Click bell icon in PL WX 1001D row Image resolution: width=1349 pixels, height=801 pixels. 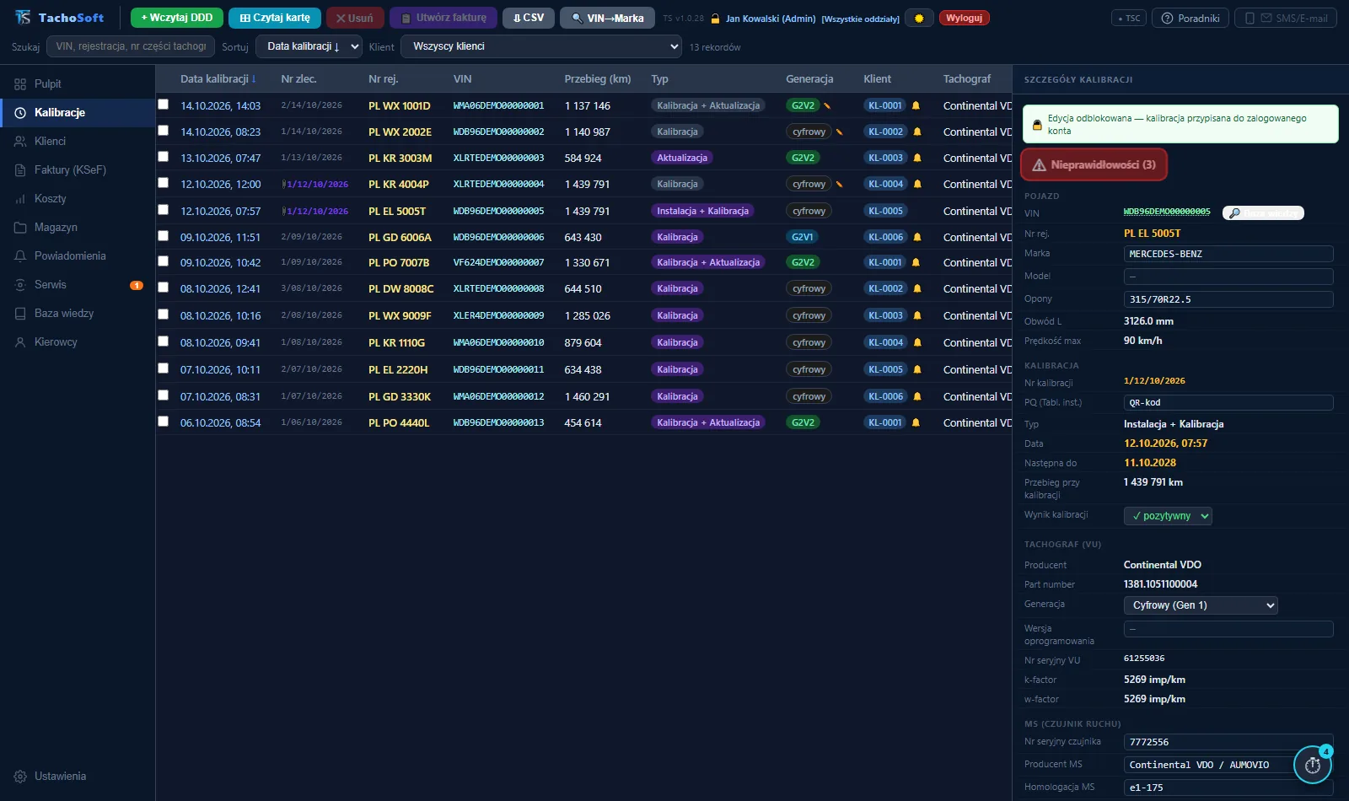[x=916, y=105]
